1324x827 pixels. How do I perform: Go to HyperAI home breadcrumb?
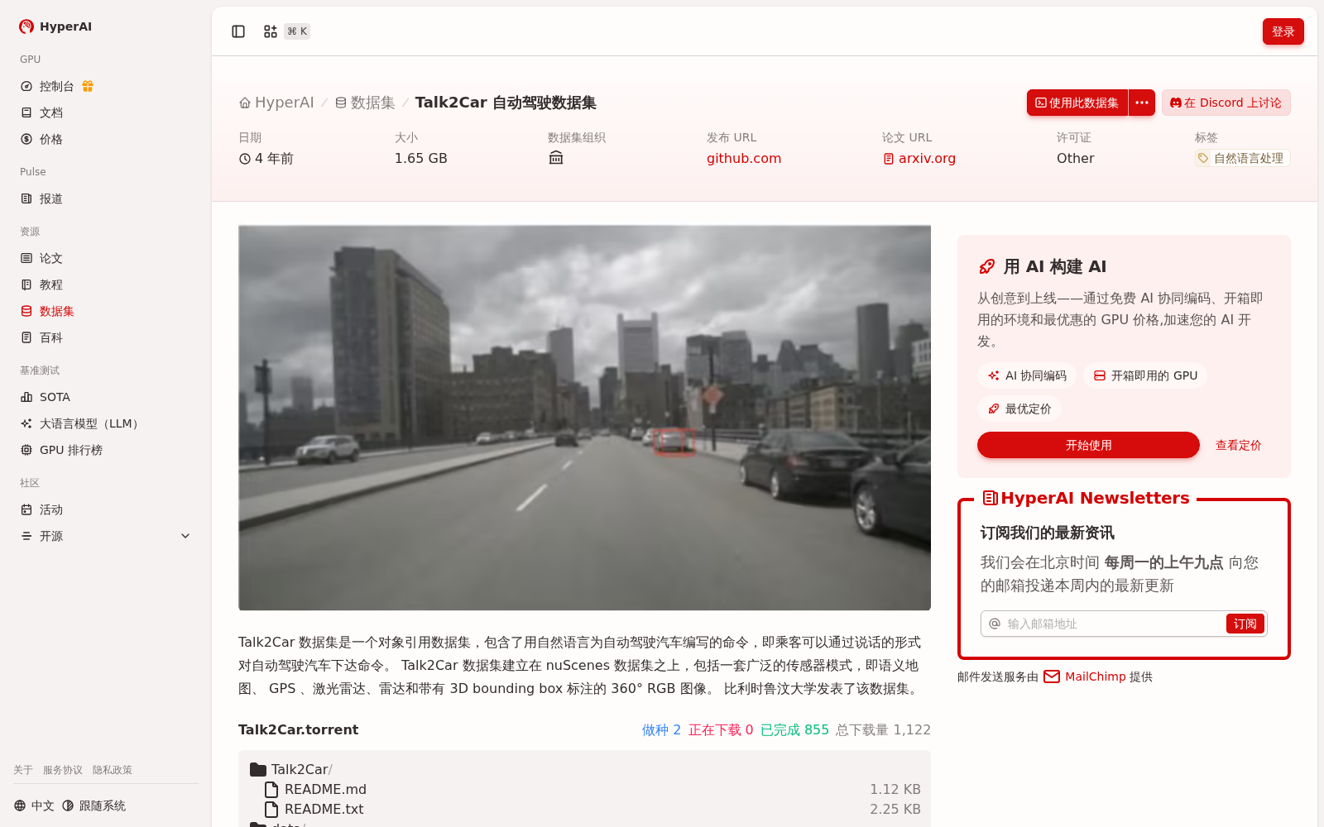point(276,103)
